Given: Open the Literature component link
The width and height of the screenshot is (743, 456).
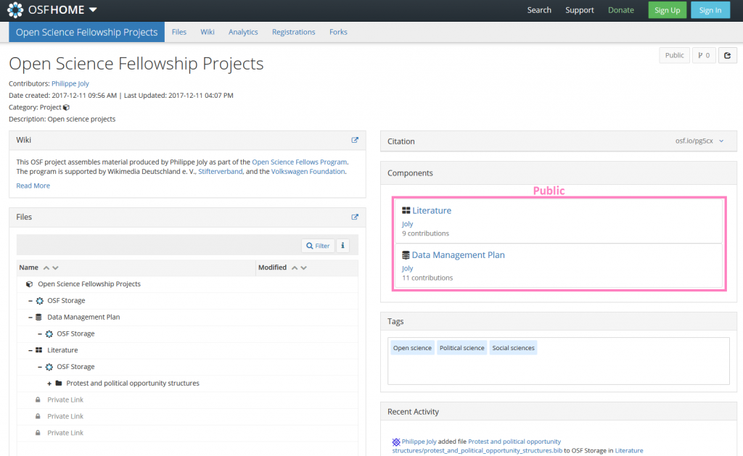Looking at the screenshot, I should (431, 211).
